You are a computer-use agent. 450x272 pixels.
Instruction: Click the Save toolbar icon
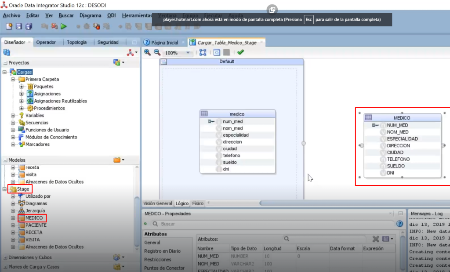[x=19, y=26]
